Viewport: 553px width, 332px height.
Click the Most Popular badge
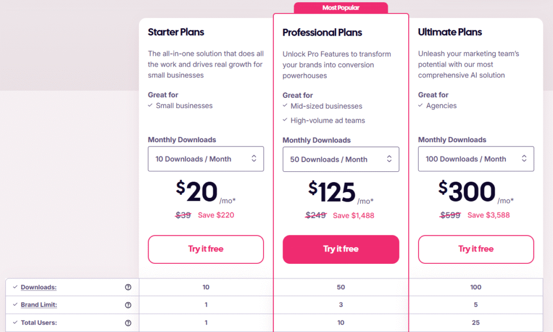point(340,7)
